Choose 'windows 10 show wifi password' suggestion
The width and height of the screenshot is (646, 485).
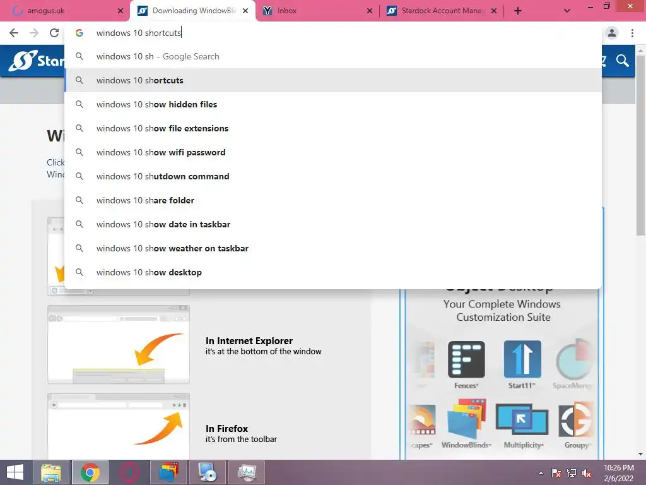pos(333,152)
